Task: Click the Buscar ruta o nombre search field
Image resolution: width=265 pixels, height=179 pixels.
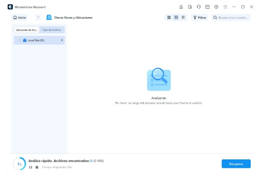Action: (231, 17)
